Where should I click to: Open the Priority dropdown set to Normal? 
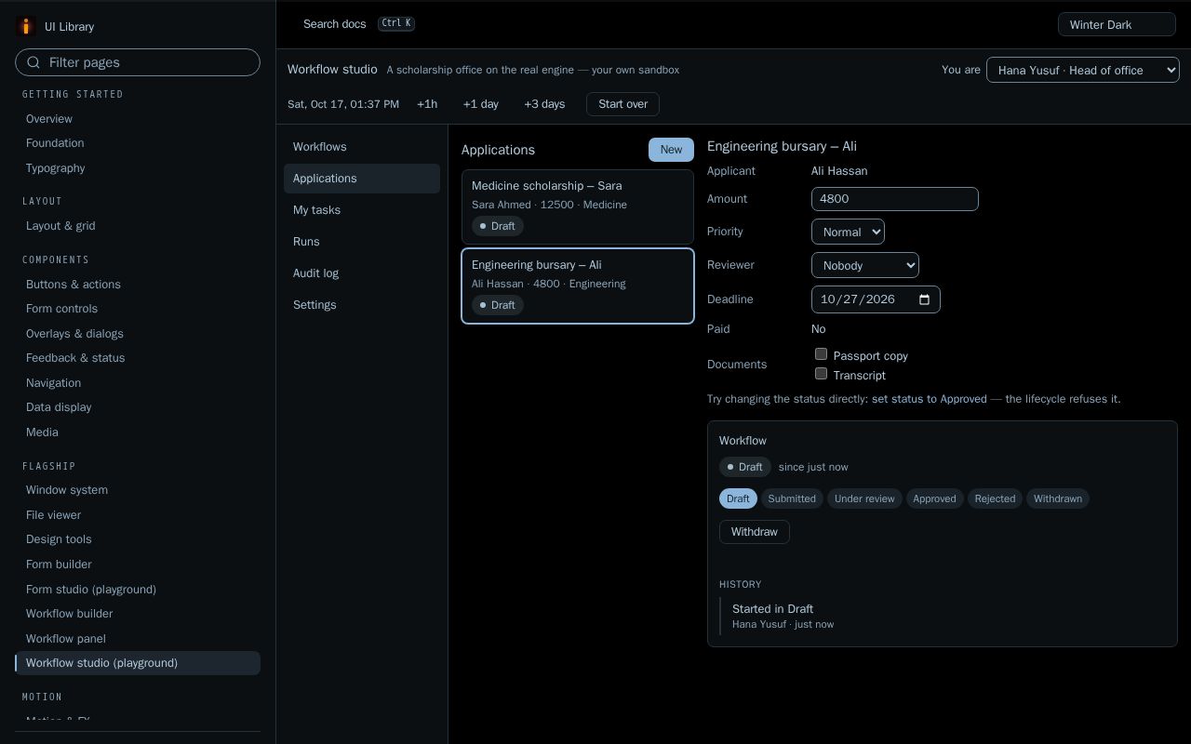click(x=848, y=232)
